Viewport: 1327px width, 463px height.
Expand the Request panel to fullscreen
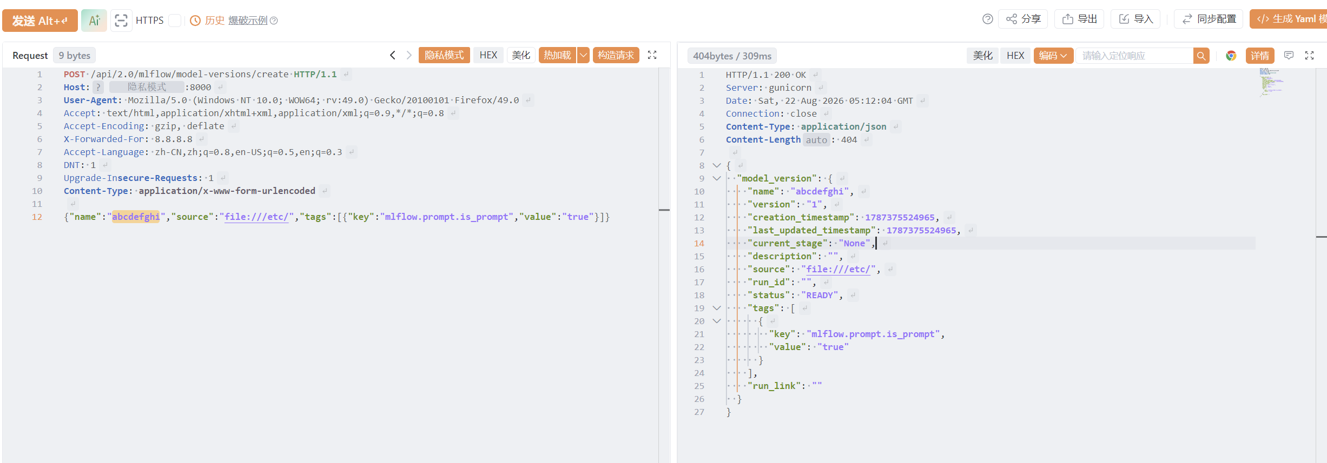[652, 55]
